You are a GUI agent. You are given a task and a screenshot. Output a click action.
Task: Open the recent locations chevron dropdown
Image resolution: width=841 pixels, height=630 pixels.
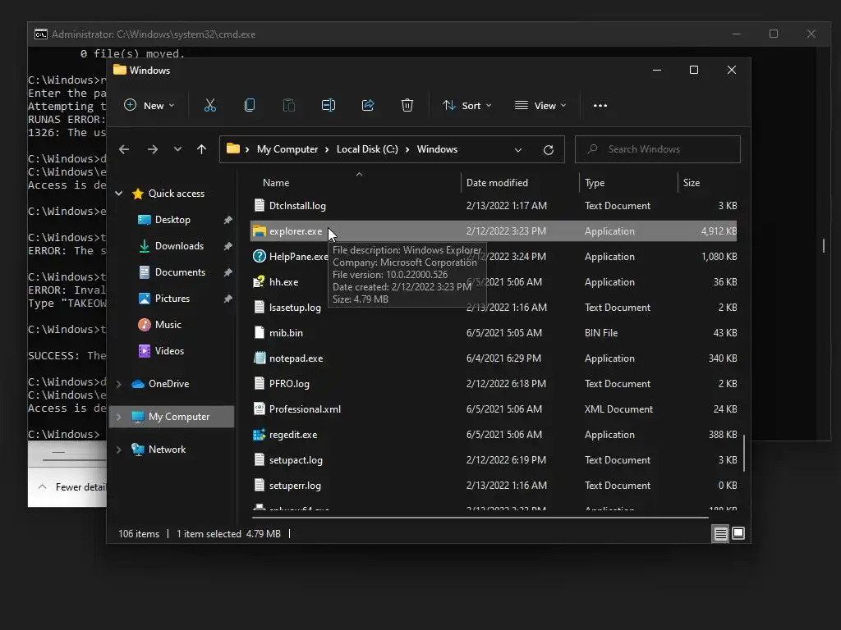point(177,149)
